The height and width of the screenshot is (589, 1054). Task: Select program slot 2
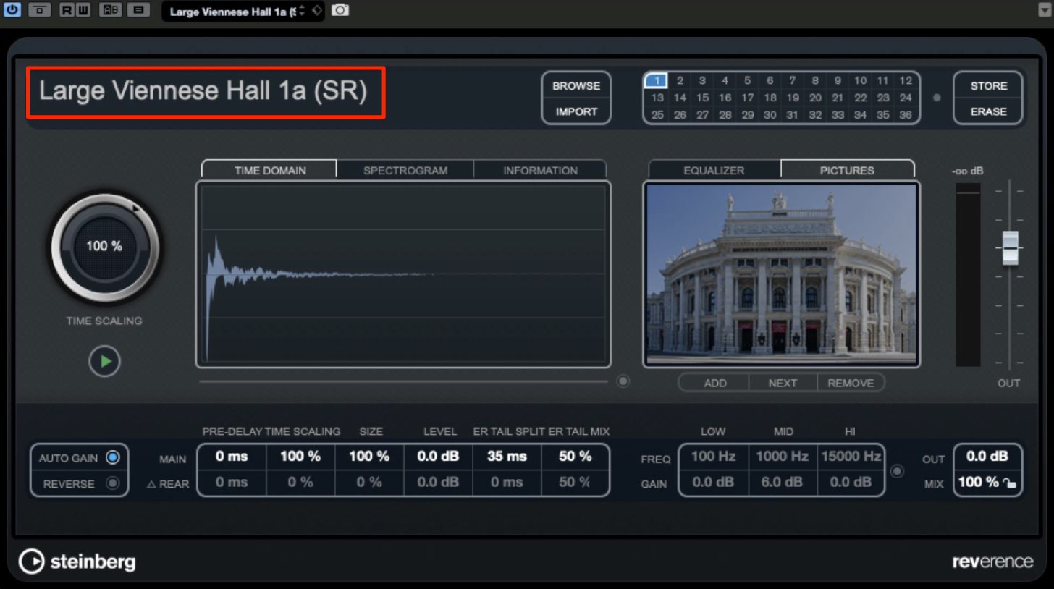(680, 80)
